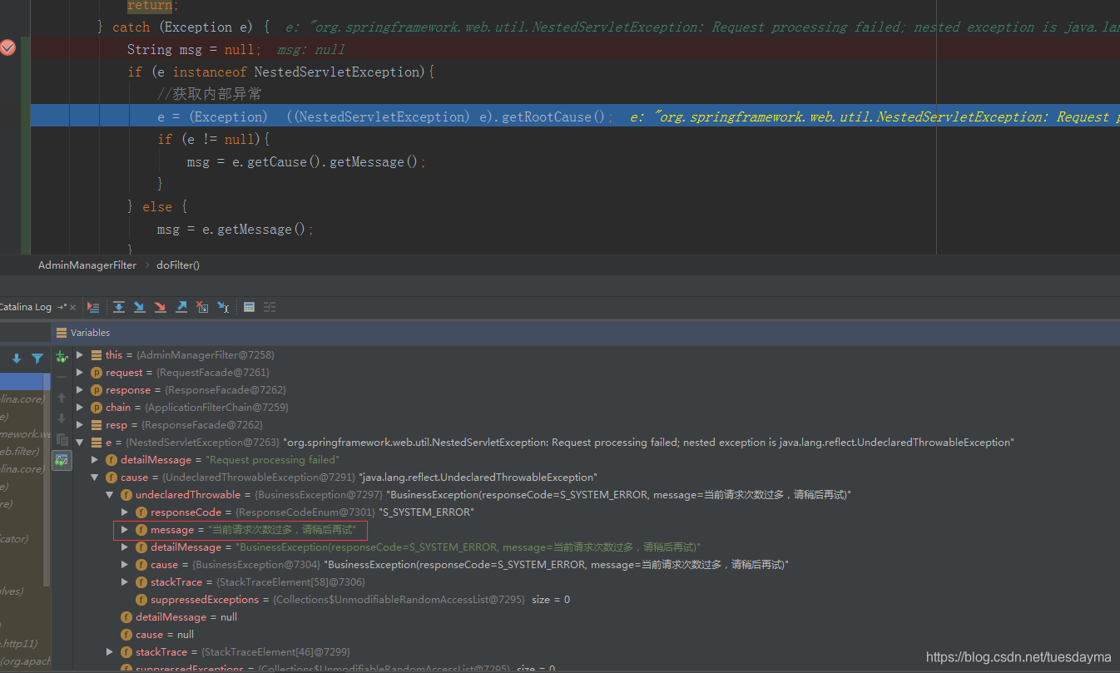
Task: Click the Step Over debugger icon
Action: click(x=119, y=307)
